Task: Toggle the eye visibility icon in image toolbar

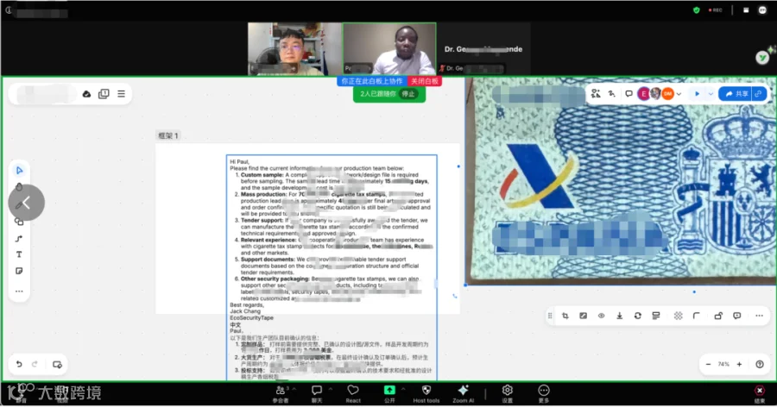Action: click(x=601, y=316)
